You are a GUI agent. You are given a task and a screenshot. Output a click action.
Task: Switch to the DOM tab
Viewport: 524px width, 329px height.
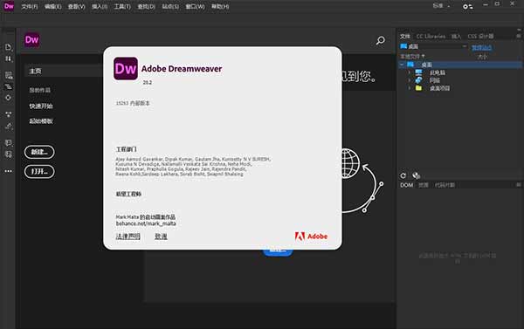click(x=407, y=185)
